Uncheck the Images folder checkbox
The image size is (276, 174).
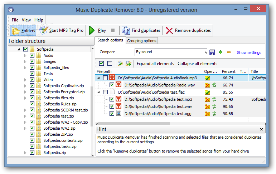click(32, 61)
